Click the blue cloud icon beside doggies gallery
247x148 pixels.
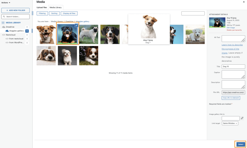(7, 31)
